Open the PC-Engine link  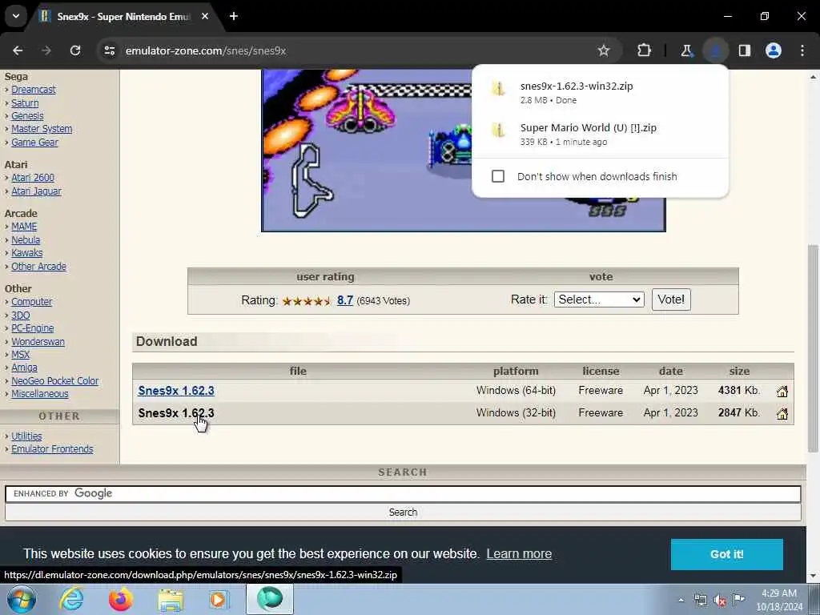(x=32, y=328)
